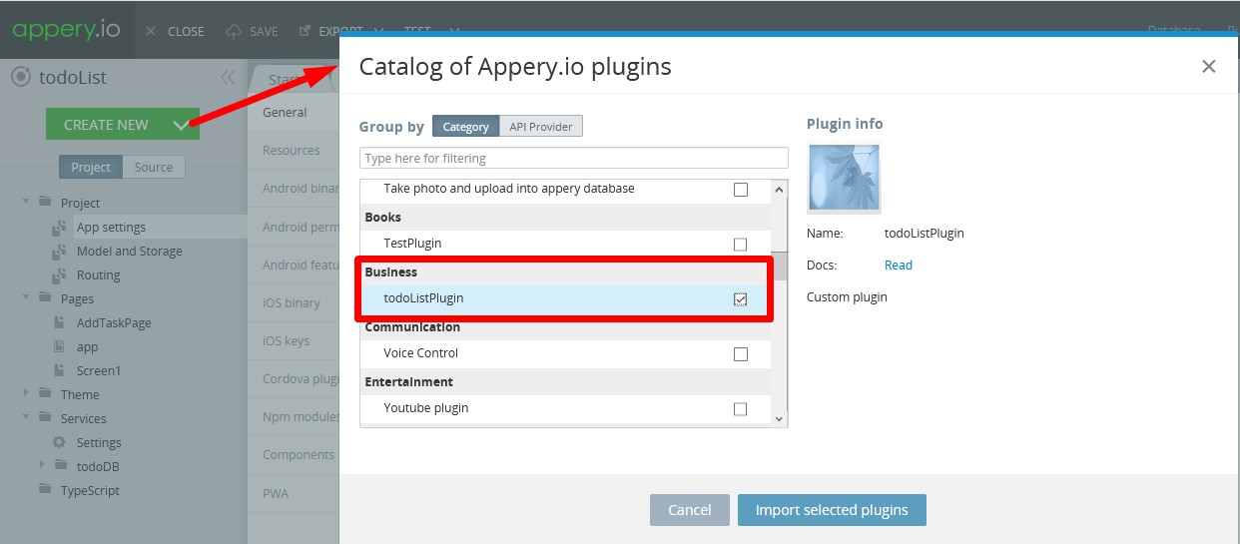Open the Services Settings gear icon
Image resolution: width=1240 pixels, height=544 pixels.
tap(59, 442)
